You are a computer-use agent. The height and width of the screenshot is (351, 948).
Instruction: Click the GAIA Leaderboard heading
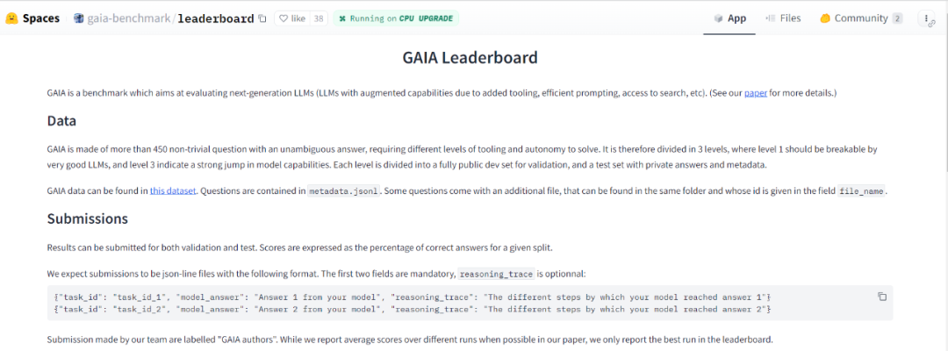pyautogui.click(x=470, y=58)
